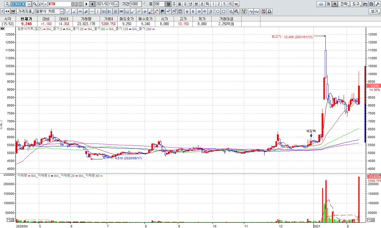The width and height of the screenshot is (381, 228).
Task: Click the 현재가 value 9,240
Action: [x=26, y=24]
